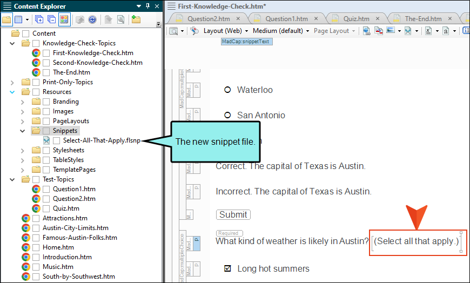The height and width of the screenshot is (283, 470).
Task: Select the Waterloo radio option
Action: [227, 90]
